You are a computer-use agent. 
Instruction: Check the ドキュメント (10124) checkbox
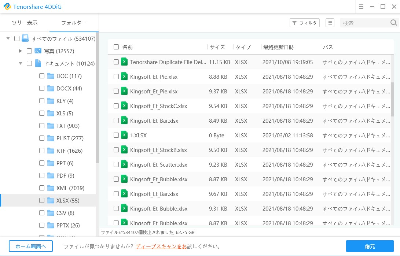click(x=29, y=63)
